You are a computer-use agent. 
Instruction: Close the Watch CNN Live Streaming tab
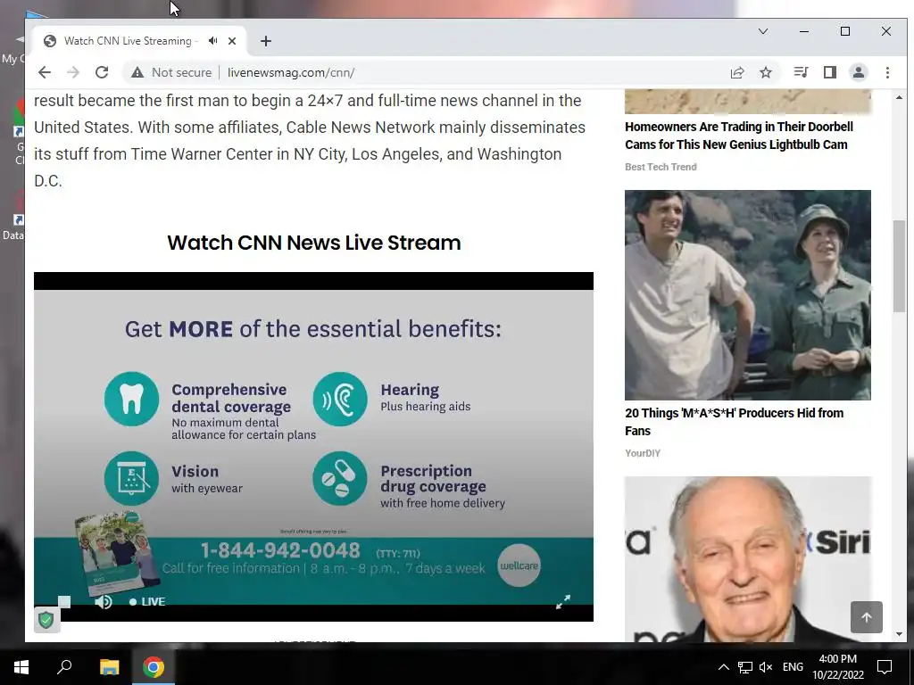pyautogui.click(x=232, y=41)
